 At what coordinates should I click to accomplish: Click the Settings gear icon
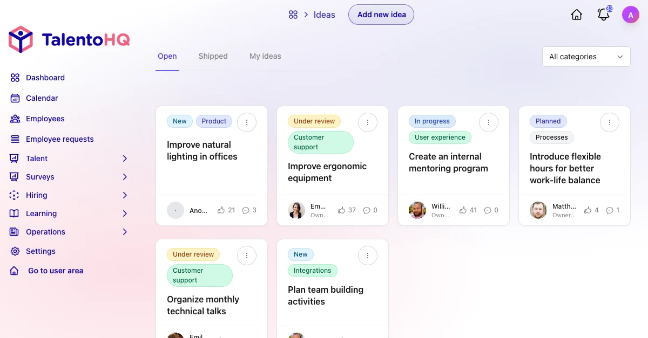coord(15,251)
